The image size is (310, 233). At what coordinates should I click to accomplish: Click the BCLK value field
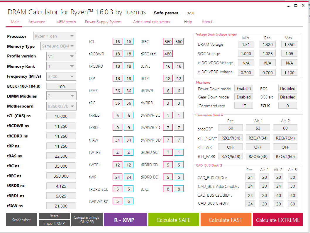pyautogui.click(x=61, y=86)
